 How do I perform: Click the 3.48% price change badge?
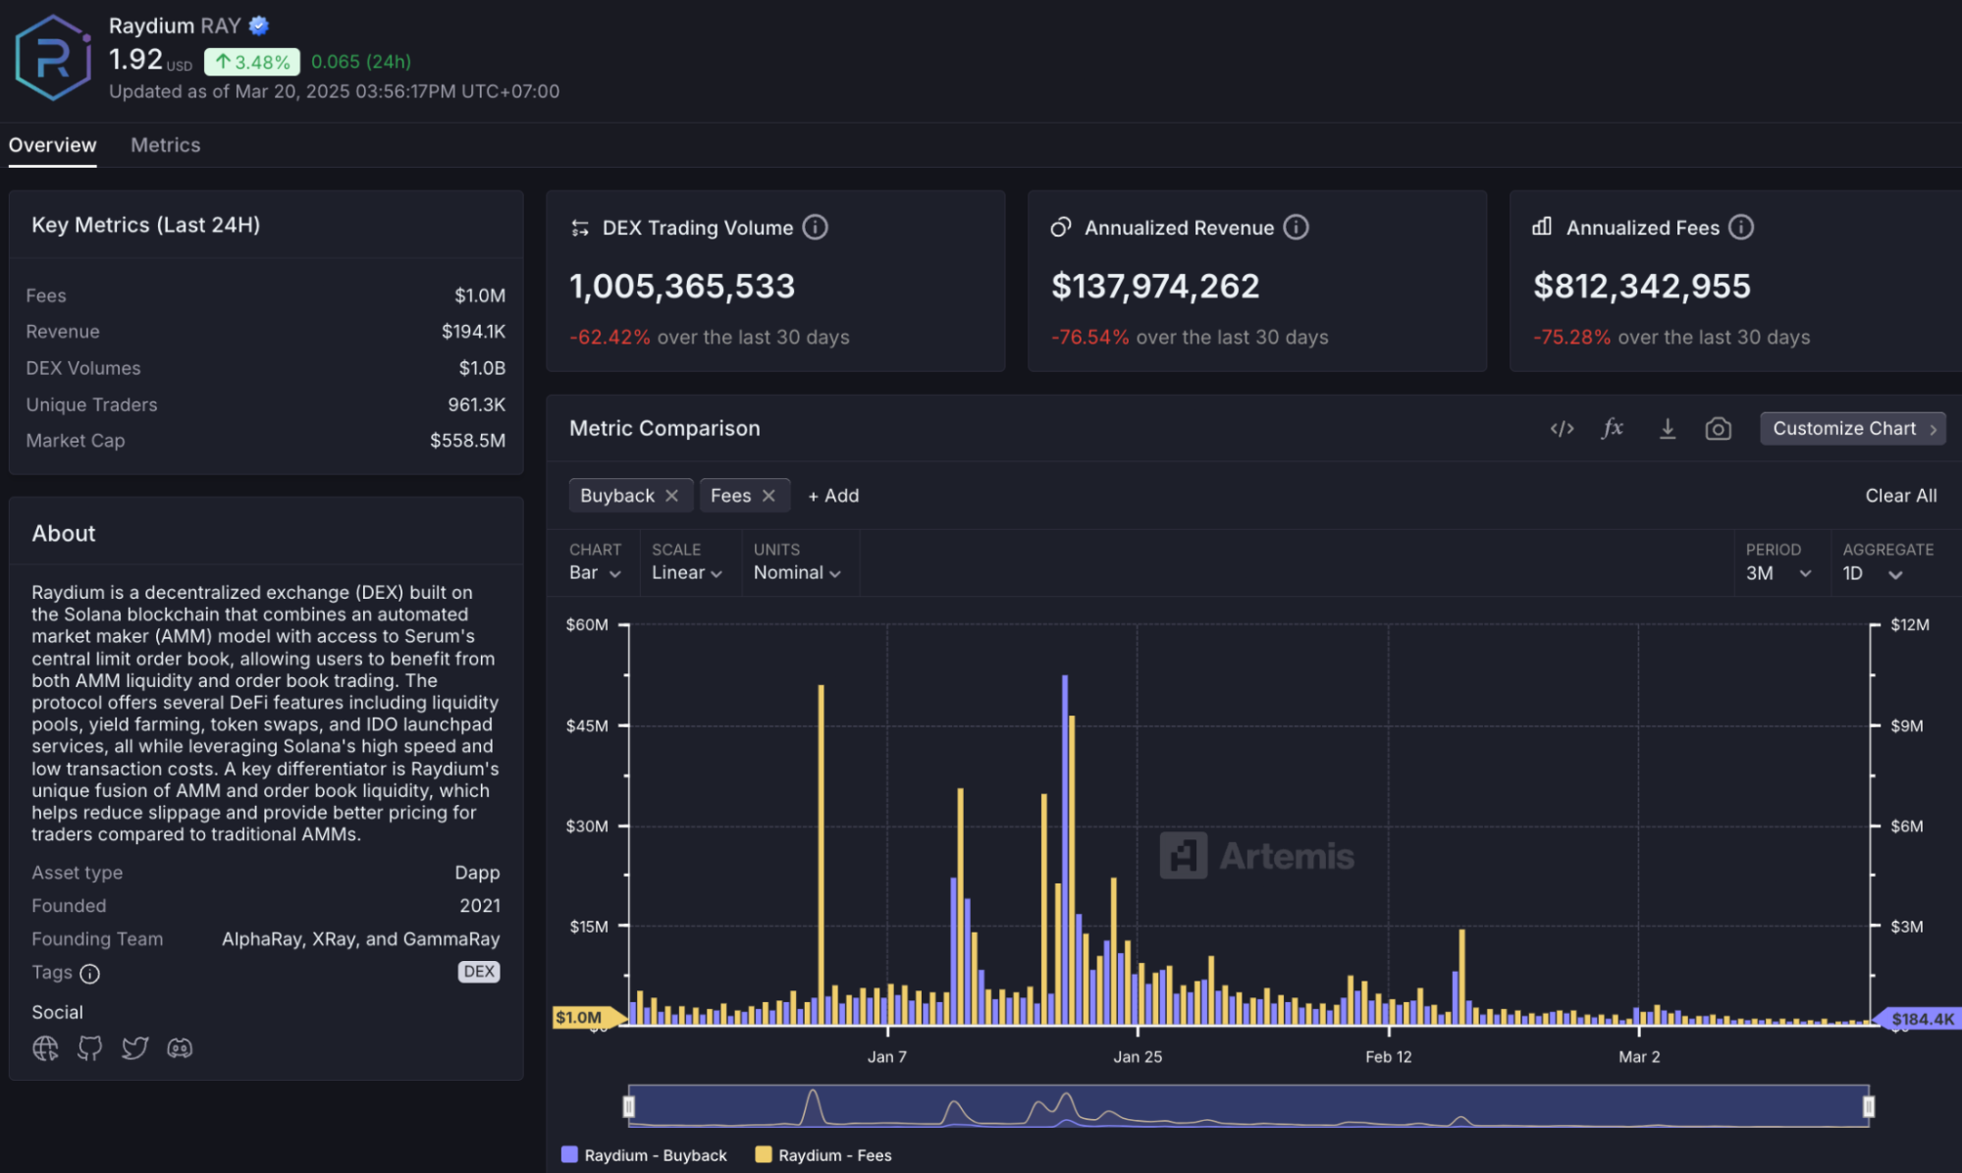tap(252, 62)
